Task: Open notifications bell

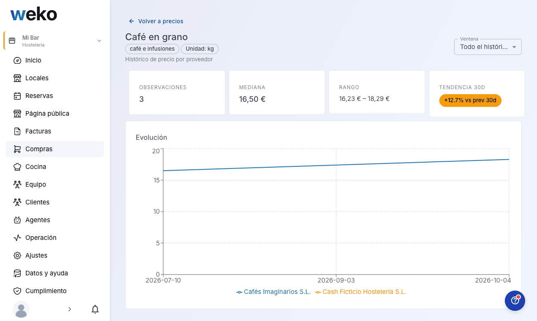Action: click(95, 309)
